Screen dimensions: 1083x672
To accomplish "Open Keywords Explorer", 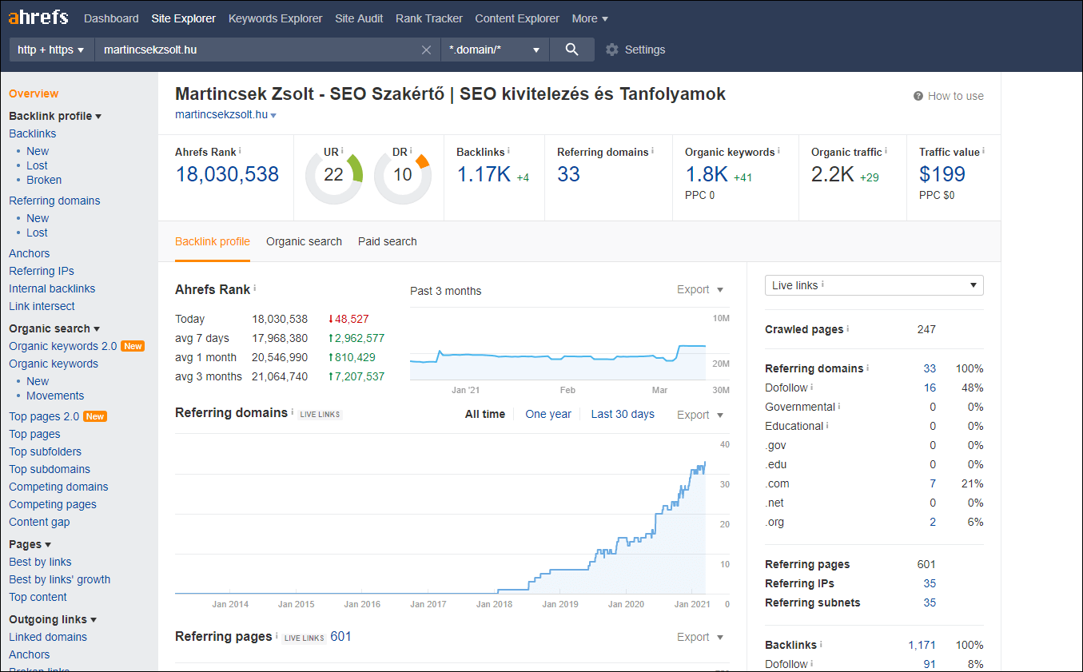I will (x=276, y=18).
